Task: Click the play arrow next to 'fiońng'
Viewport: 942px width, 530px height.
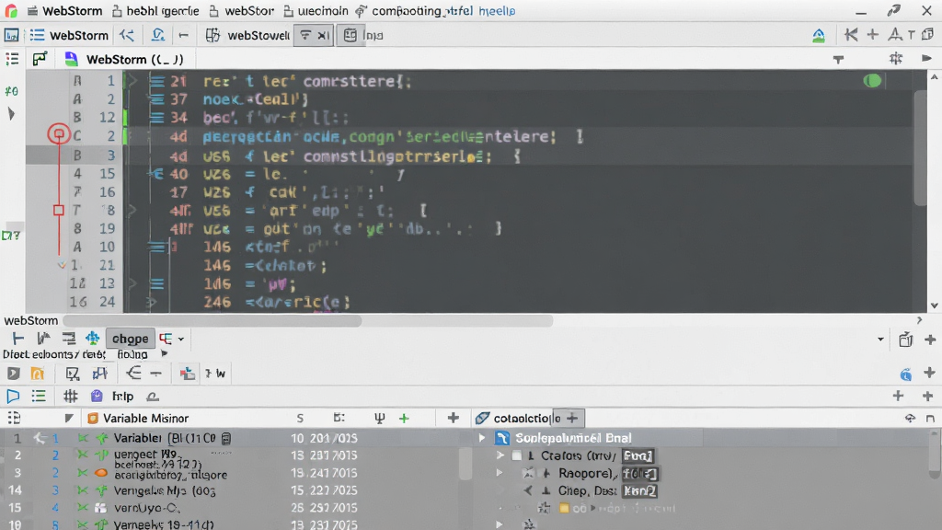Action: click(x=164, y=354)
